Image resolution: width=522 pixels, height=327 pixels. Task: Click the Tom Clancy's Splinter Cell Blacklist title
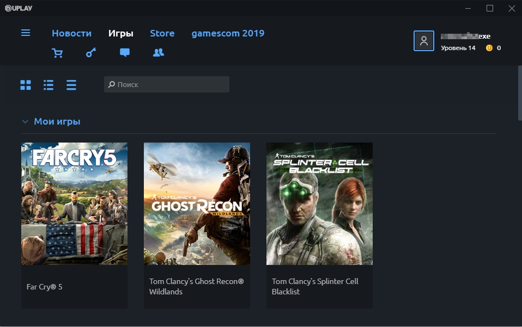pos(315,287)
